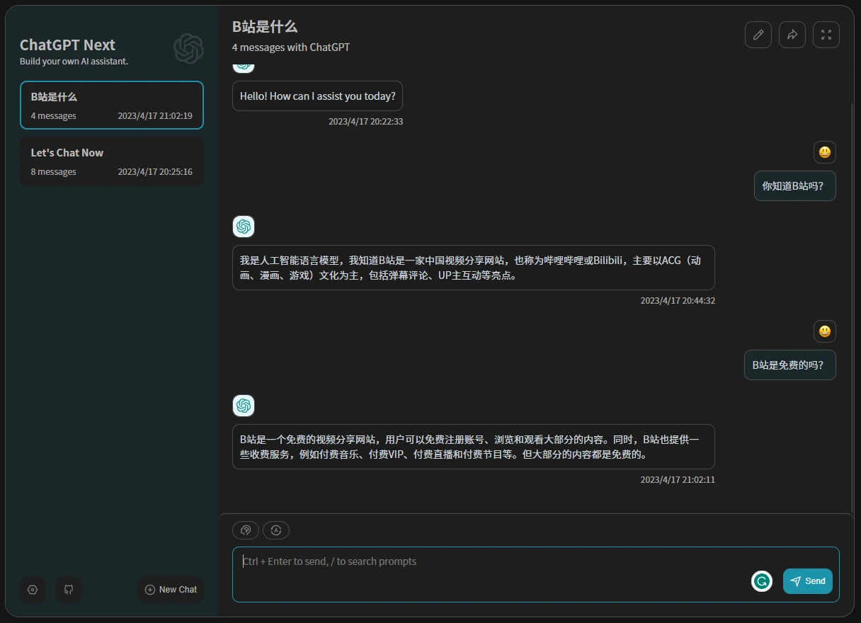
Task: Open the theme toggle icon above input
Action: pyautogui.click(x=246, y=530)
